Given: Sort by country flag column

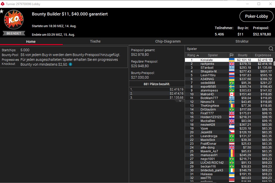Looking at the screenshot, I should click(x=231, y=55).
